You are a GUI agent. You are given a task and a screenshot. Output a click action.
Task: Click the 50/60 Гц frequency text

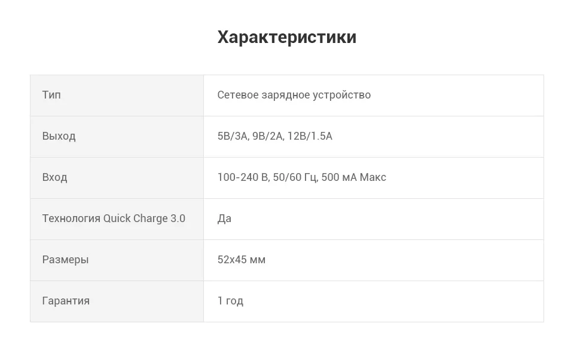coord(295,177)
